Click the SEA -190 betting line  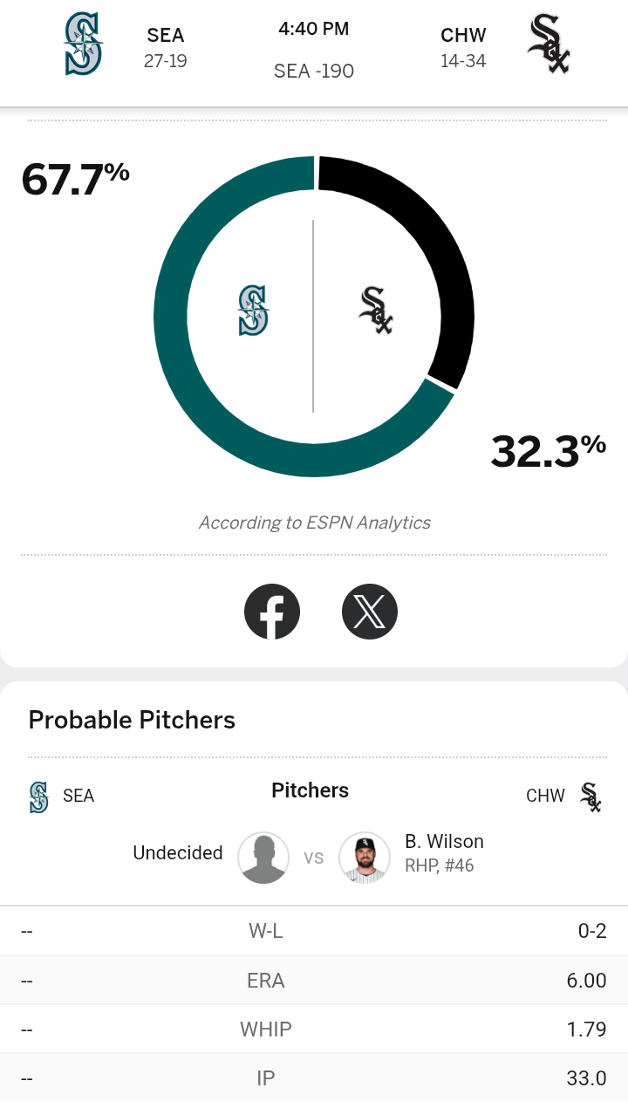[x=314, y=71]
